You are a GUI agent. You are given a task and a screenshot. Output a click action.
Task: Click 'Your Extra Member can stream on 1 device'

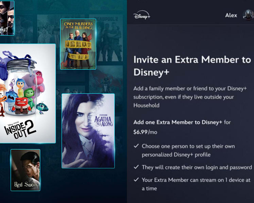[x=196, y=184]
